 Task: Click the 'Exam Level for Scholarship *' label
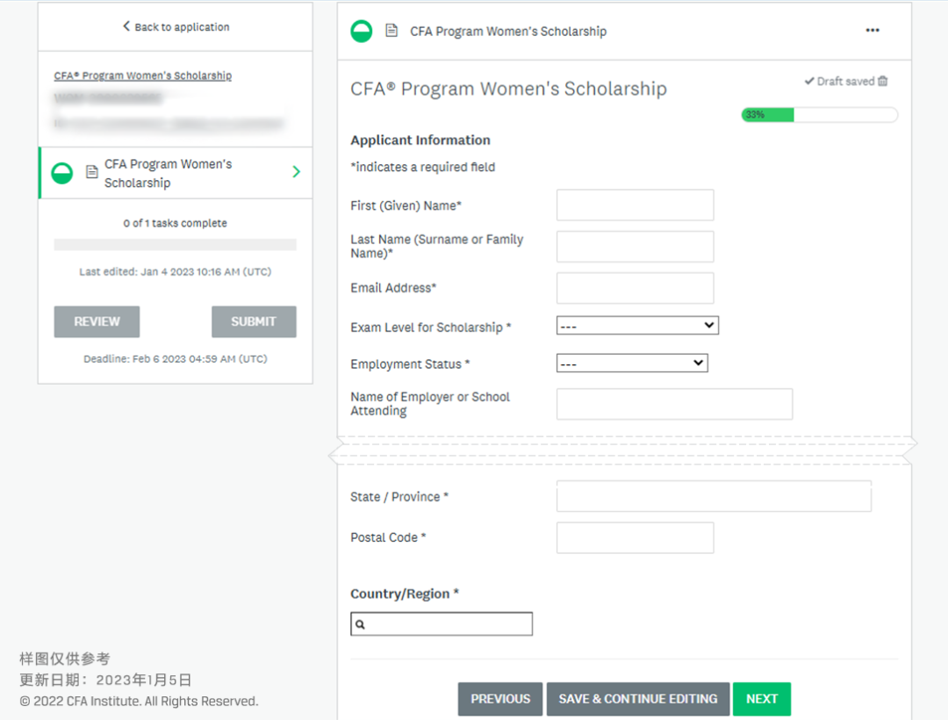tap(430, 328)
